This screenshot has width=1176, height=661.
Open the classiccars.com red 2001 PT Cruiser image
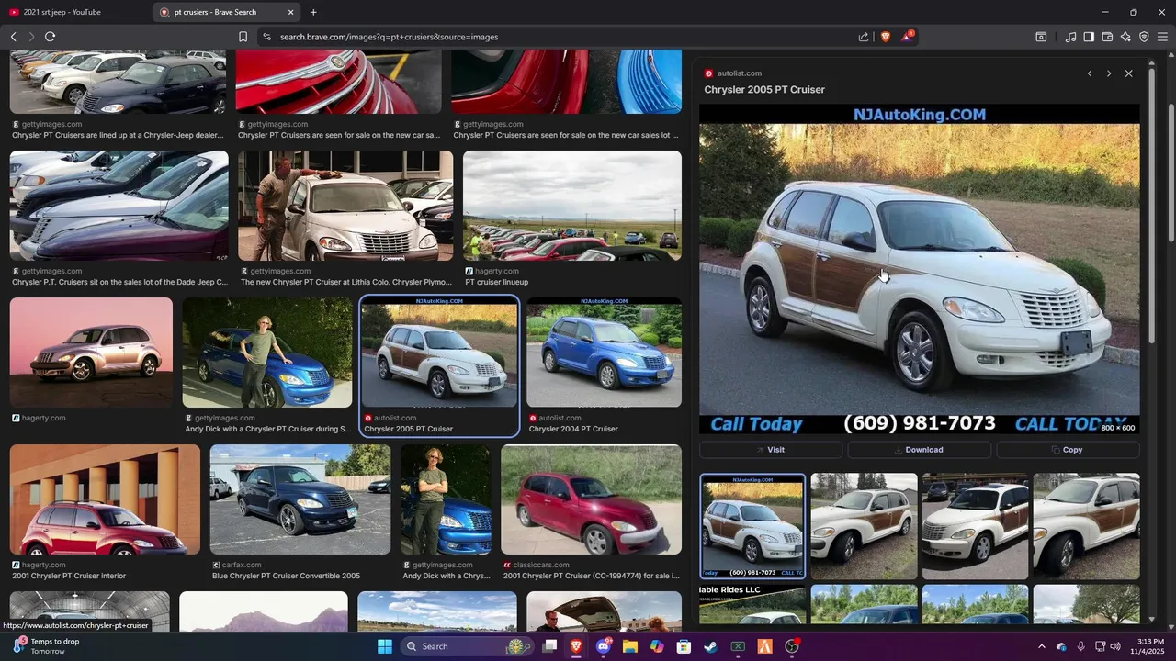591,499
